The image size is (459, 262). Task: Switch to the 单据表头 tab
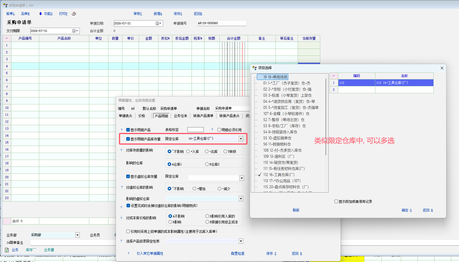tap(126, 116)
